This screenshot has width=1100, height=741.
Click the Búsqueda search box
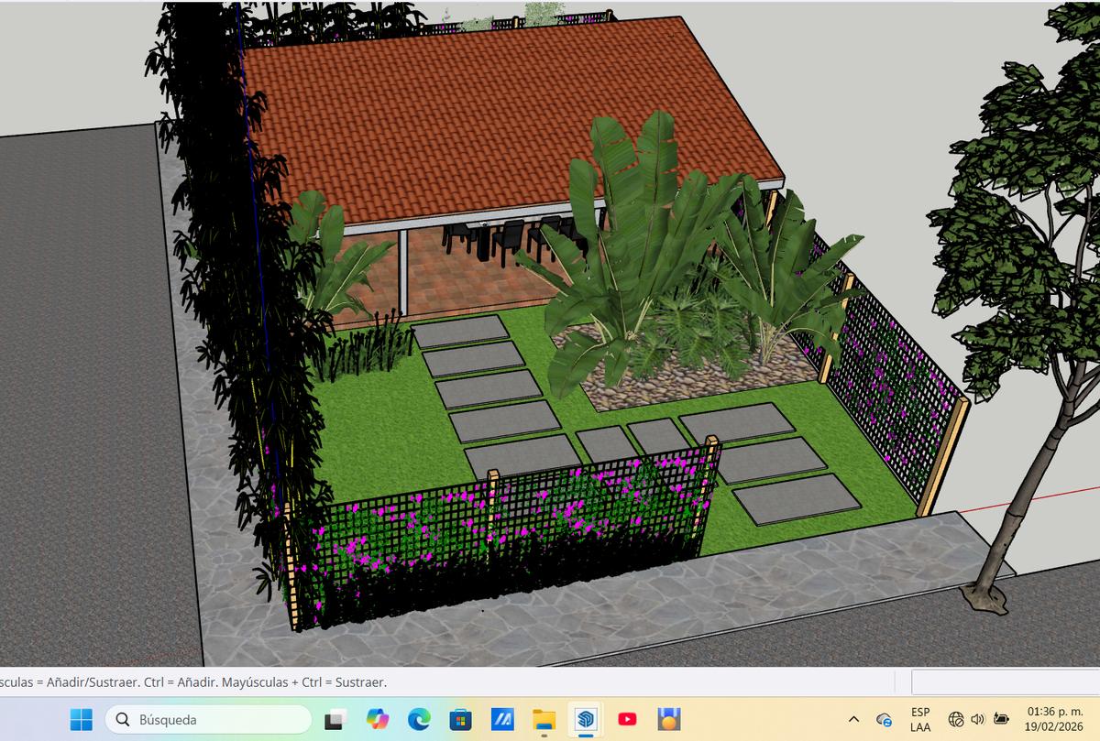209,720
